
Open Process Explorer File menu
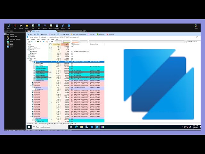click(x=28, y=39)
